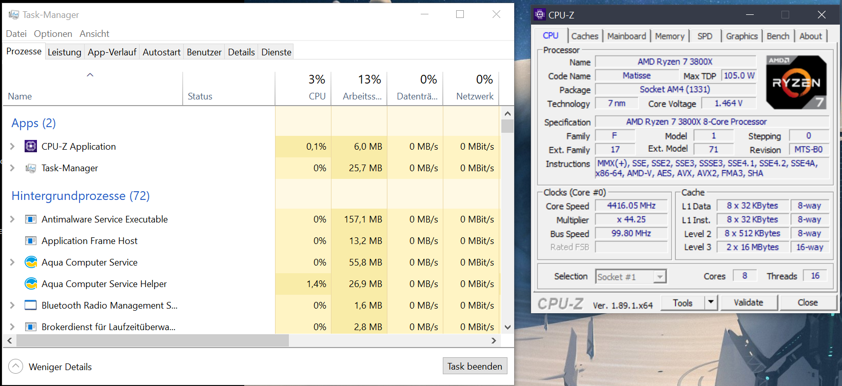Click the Aqua Computer Service Helper icon

click(x=31, y=284)
